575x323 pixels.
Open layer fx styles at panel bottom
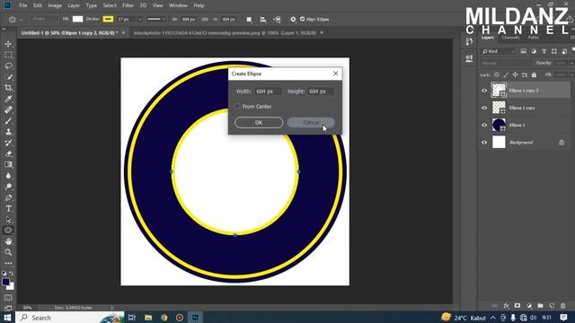506,305
